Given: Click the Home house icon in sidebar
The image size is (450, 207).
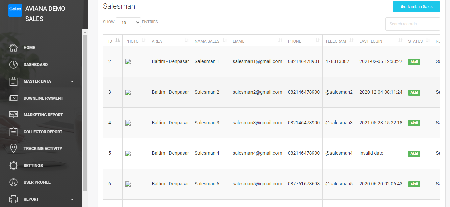Looking at the screenshot, I should [14, 48].
